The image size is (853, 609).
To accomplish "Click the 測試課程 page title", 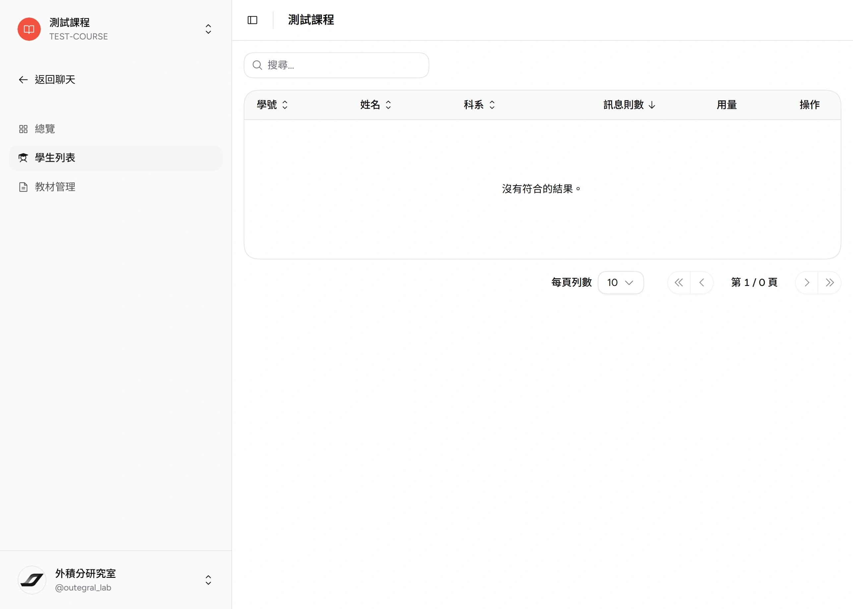I will (x=311, y=20).
